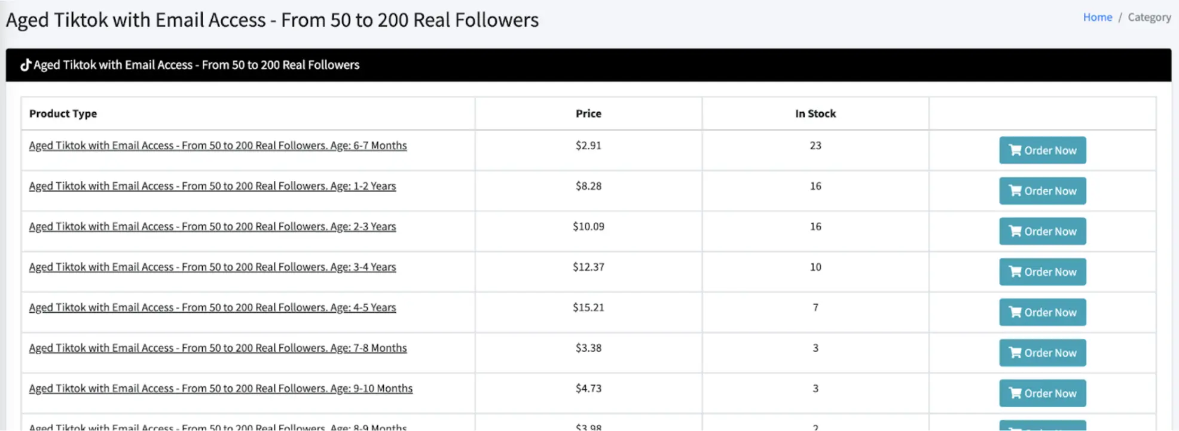Click the page title heading text
Screen dimensions: 1179x431
coord(272,20)
